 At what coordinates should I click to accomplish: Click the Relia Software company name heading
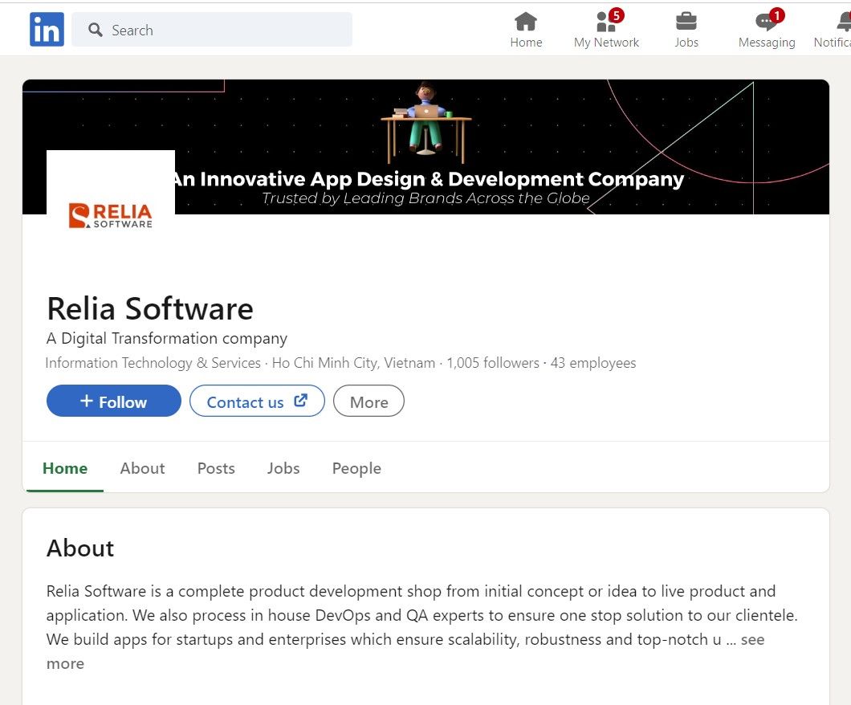click(x=150, y=309)
